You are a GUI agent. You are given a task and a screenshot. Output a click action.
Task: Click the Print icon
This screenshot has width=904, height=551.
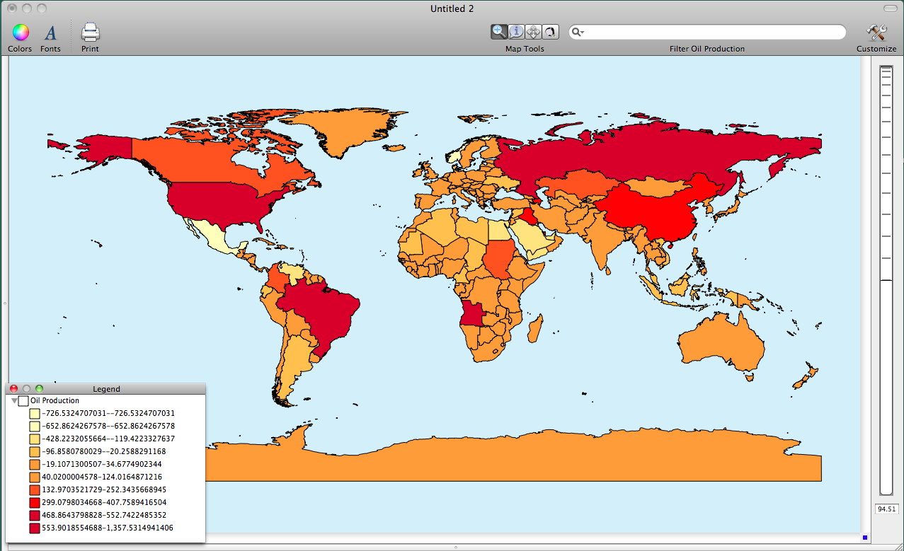(90, 33)
